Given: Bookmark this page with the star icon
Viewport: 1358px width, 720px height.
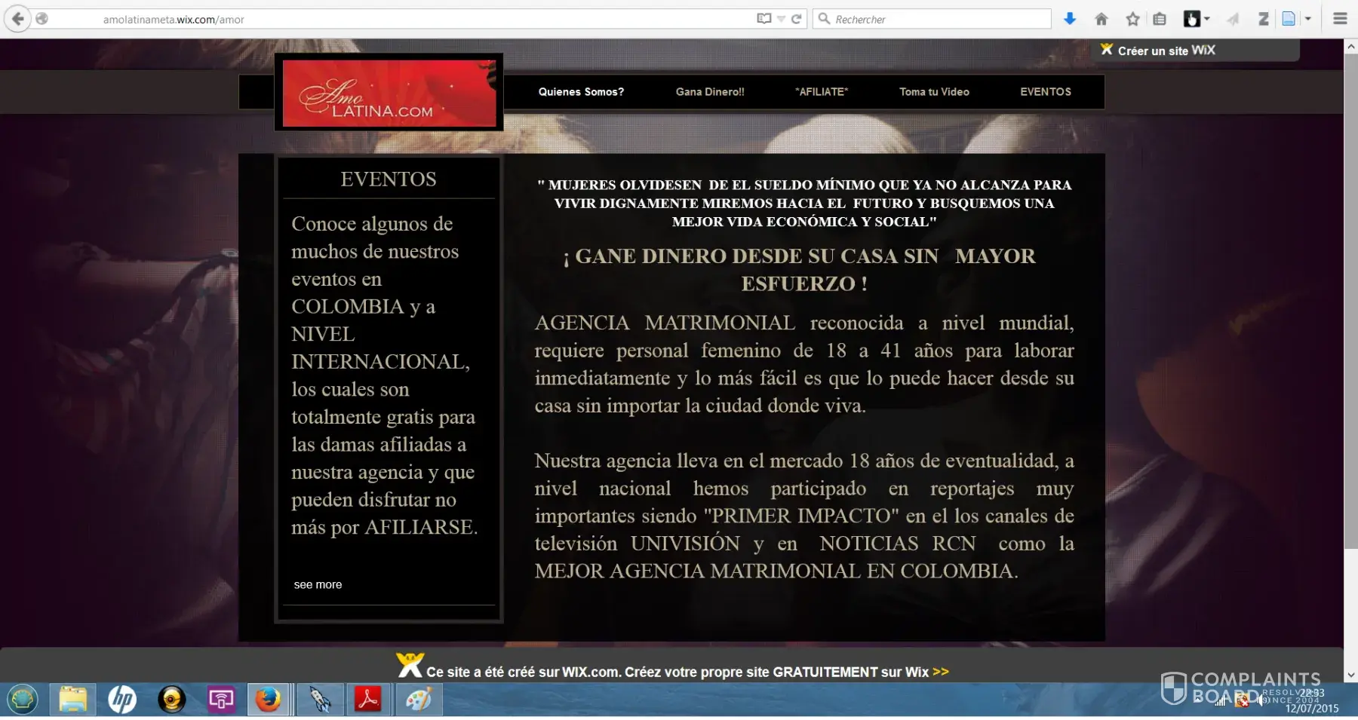Looking at the screenshot, I should tap(1132, 19).
